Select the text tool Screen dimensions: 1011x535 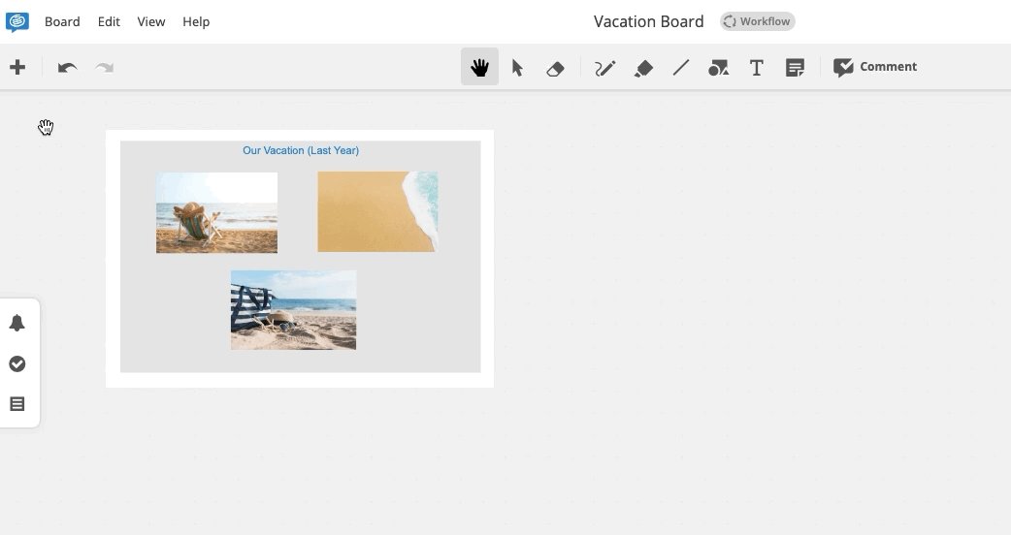pyautogui.click(x=757, y=67)
